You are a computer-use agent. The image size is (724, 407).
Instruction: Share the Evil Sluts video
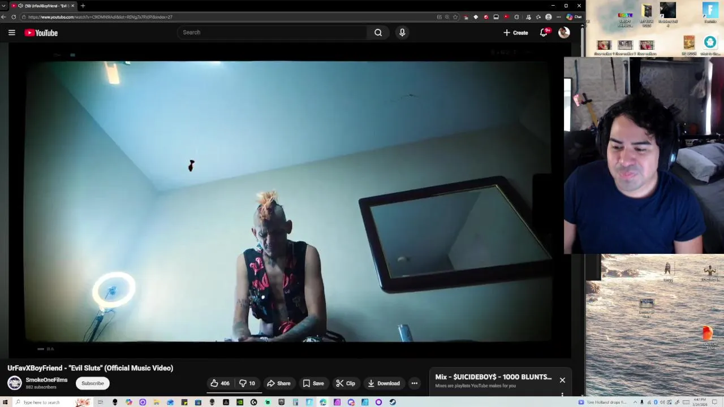tap(279, 383)
